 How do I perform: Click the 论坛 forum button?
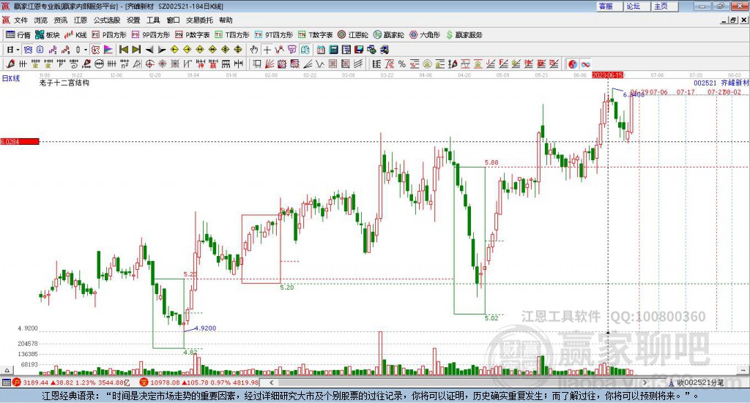(x=637, y=6)
